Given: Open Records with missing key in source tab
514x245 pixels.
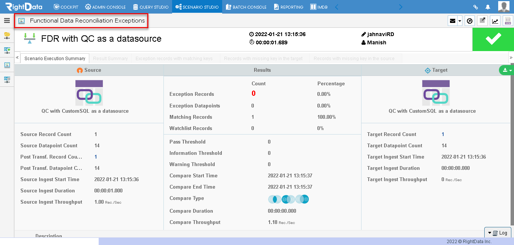Looking at the screenshot, I should [354, 58].
